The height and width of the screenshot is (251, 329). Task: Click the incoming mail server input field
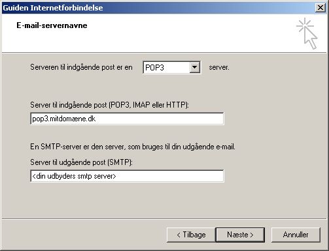coord(127,119)
